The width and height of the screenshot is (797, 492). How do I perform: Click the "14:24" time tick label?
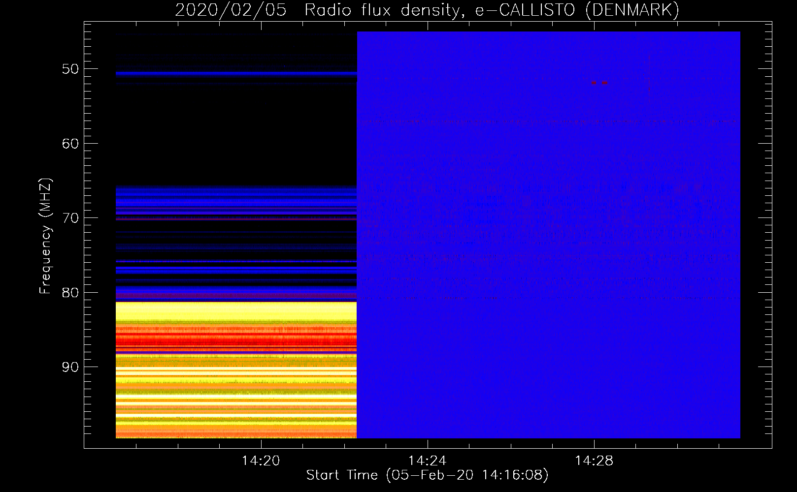pos(427,461)
